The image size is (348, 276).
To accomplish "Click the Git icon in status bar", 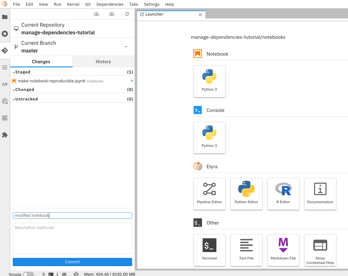I will pos(76,274).
